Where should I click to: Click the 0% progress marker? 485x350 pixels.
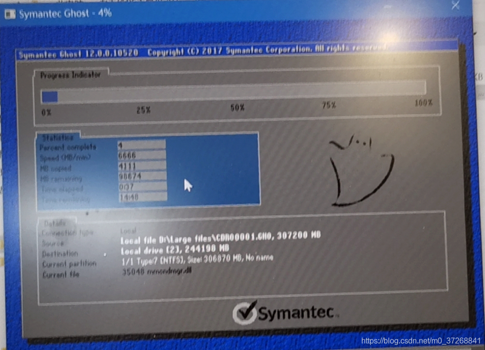[46, 112]
